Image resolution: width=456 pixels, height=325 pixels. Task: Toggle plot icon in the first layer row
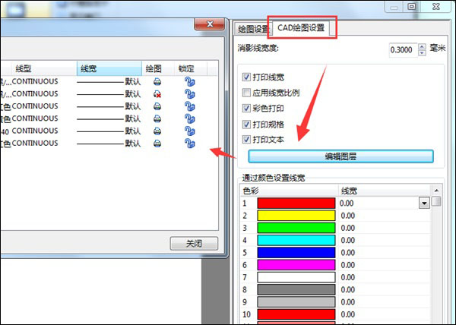pyautogui.click(x=157, y=81)
